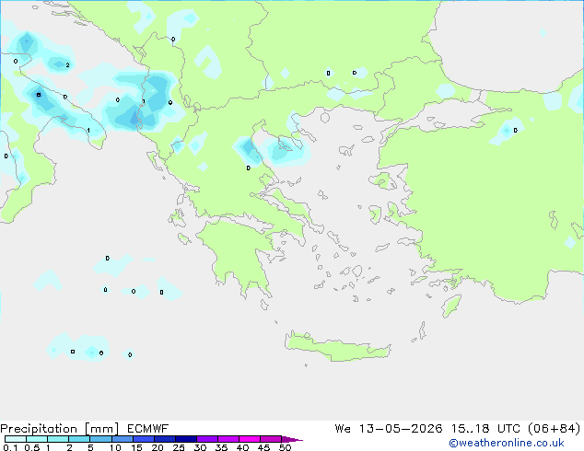Pick the 30–35 mm purple legend swatch
Screen dimensions: 584x451
pos(206,439)
